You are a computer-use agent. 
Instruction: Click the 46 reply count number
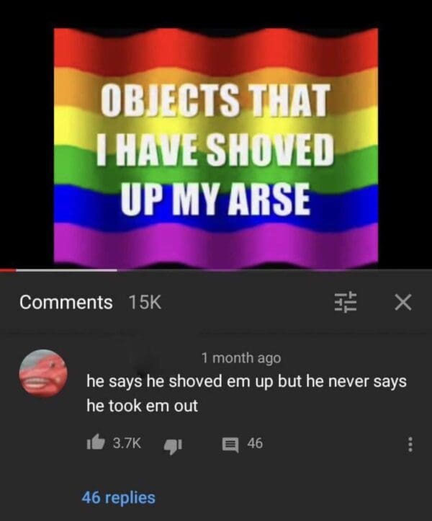coord(255,443)
